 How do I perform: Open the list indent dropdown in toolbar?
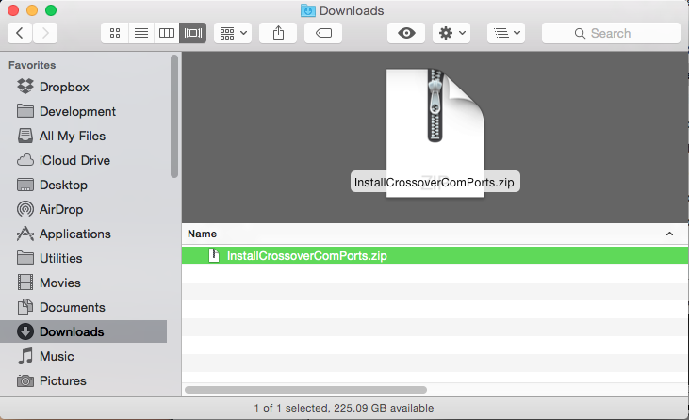[x=506, y=33]
